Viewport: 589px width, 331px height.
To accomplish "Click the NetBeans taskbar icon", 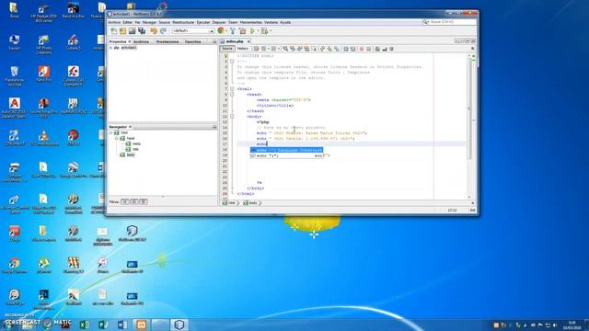I will pos(179,325).
